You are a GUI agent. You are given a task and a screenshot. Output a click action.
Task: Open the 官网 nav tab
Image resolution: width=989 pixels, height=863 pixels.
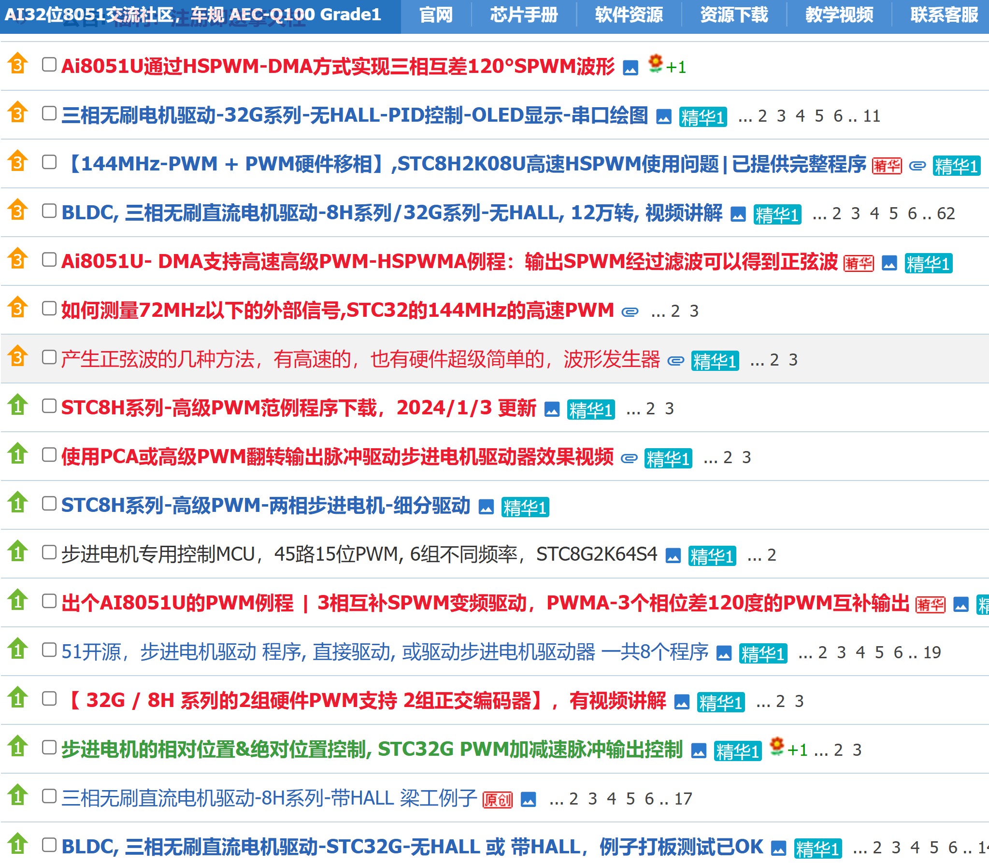[436, 15]
